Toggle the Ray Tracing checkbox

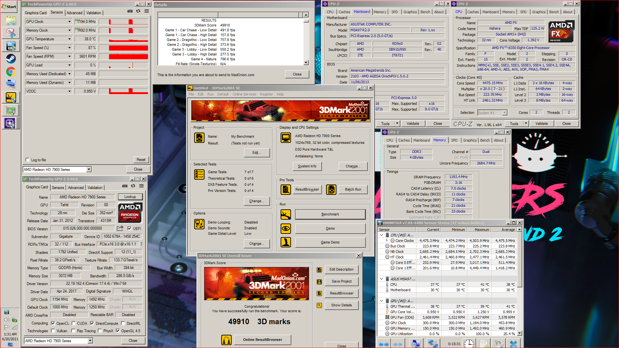[x=73, y=331]
